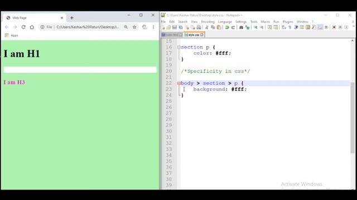Click the Open file icon in Notepad++ toolbar
The width and height of the screenshot is (357, 200).
click(168, 27)
